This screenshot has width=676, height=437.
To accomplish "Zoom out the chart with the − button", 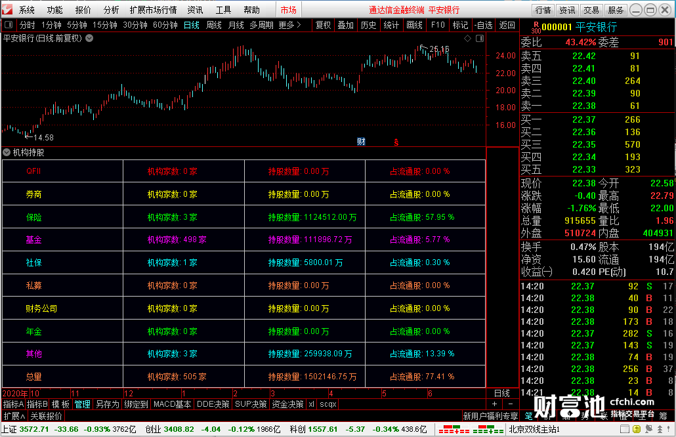I will (x=511, y=404).
